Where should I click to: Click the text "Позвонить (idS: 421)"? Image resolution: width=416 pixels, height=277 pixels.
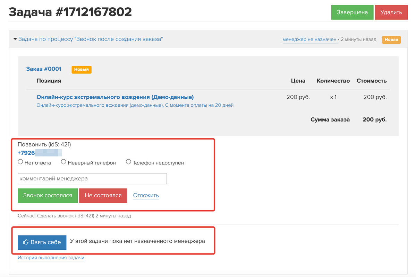44,144
